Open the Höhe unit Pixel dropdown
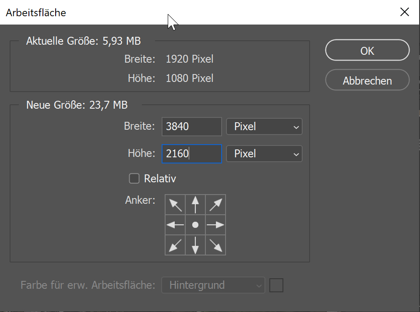This screenshot has height=312, width=420. 264,153
